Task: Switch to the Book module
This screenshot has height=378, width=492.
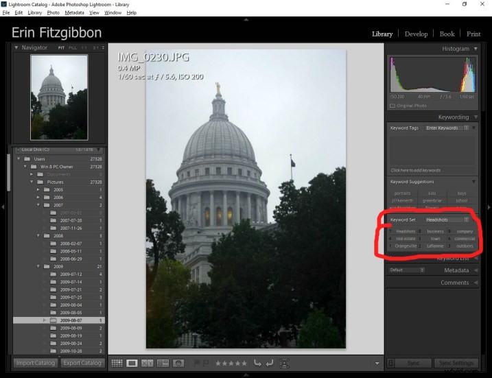Action: [447, 34]
